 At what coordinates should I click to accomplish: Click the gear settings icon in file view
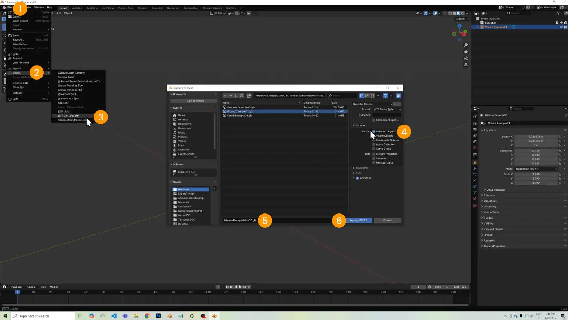(x=398, y=96)
